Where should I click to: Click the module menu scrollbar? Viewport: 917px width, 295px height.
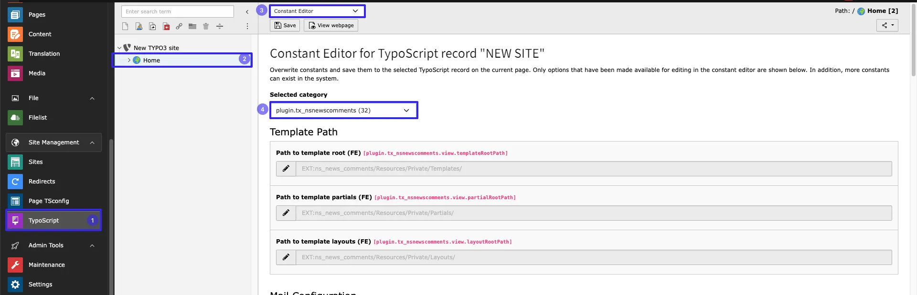(x=111, y=217)
